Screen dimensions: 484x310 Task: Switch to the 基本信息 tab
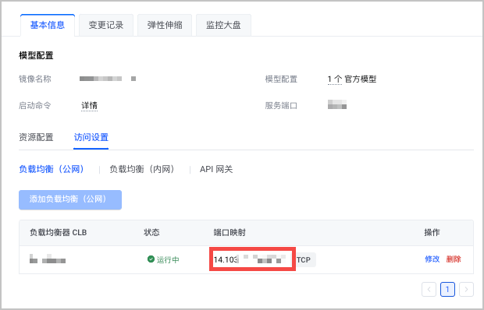(48, 25)
